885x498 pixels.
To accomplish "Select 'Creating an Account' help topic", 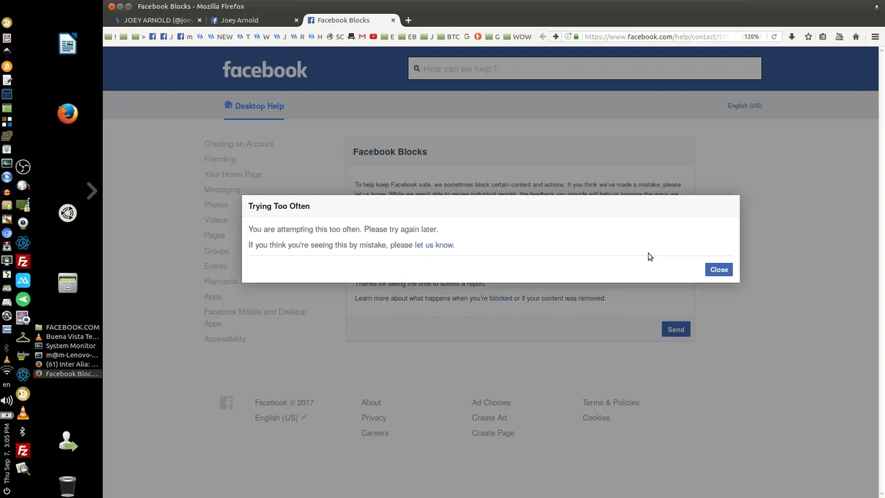I will pyautogui.click(x=239, y=144).
